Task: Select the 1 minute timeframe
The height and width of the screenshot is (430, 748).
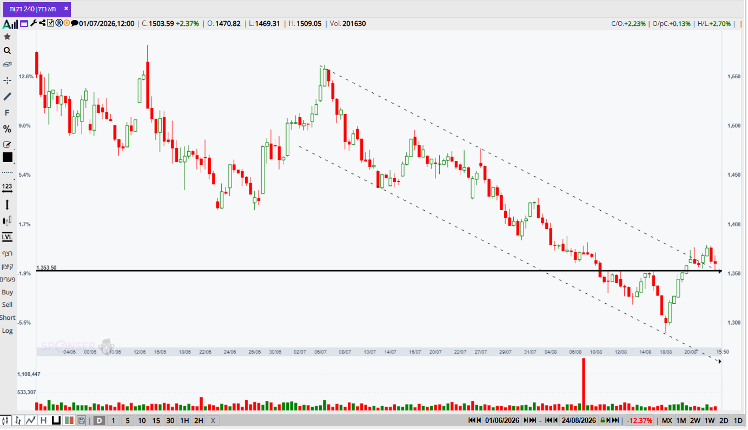Action: [113, 420]
